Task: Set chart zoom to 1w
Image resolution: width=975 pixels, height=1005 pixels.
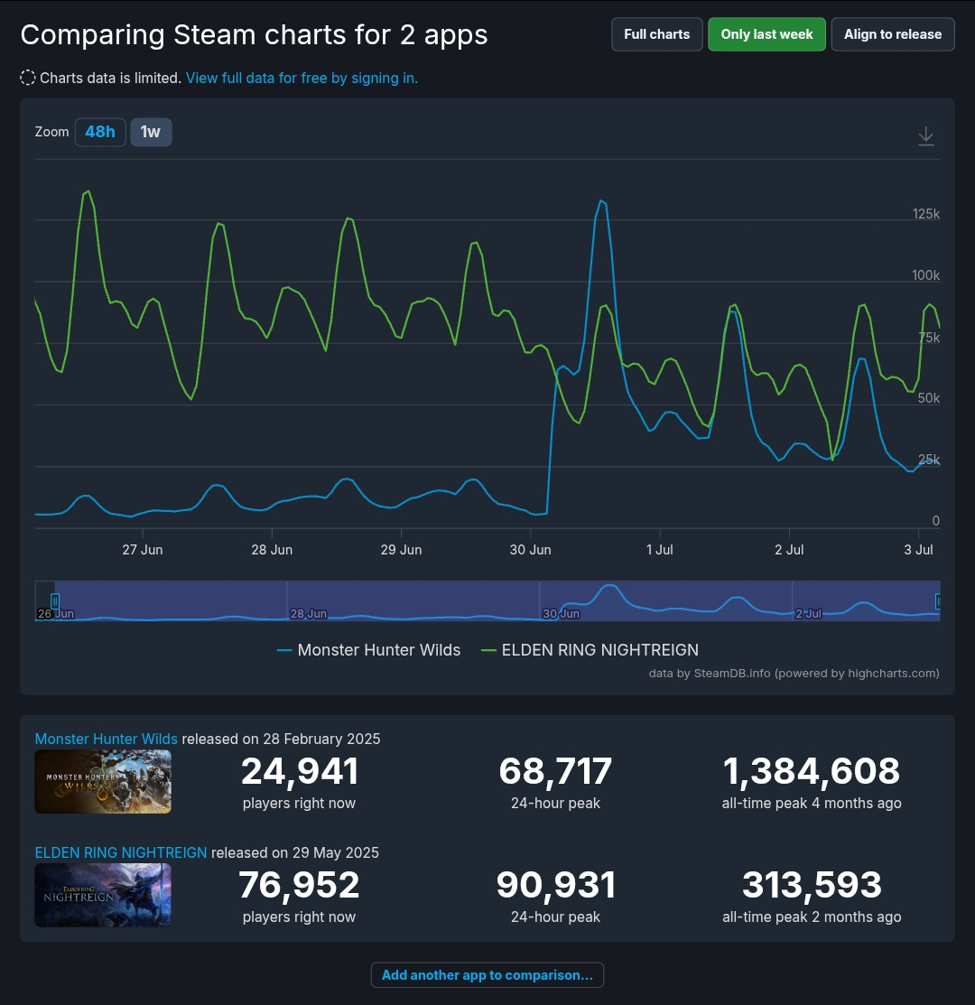Action: pyautogui.click(x=151, y=132)
